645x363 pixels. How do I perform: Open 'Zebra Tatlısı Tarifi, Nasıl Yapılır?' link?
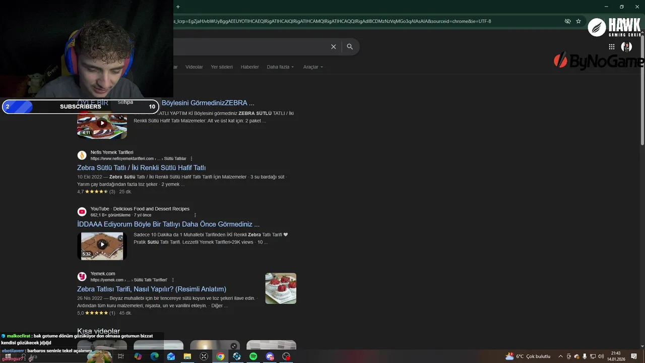(x=152, y=289)
